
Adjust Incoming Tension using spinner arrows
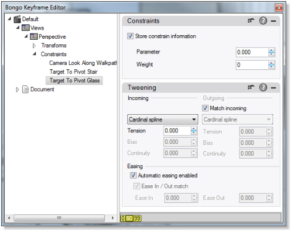[194, 131]
